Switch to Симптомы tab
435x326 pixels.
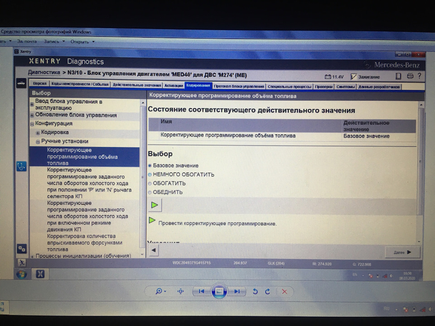[x=345, y=87]
